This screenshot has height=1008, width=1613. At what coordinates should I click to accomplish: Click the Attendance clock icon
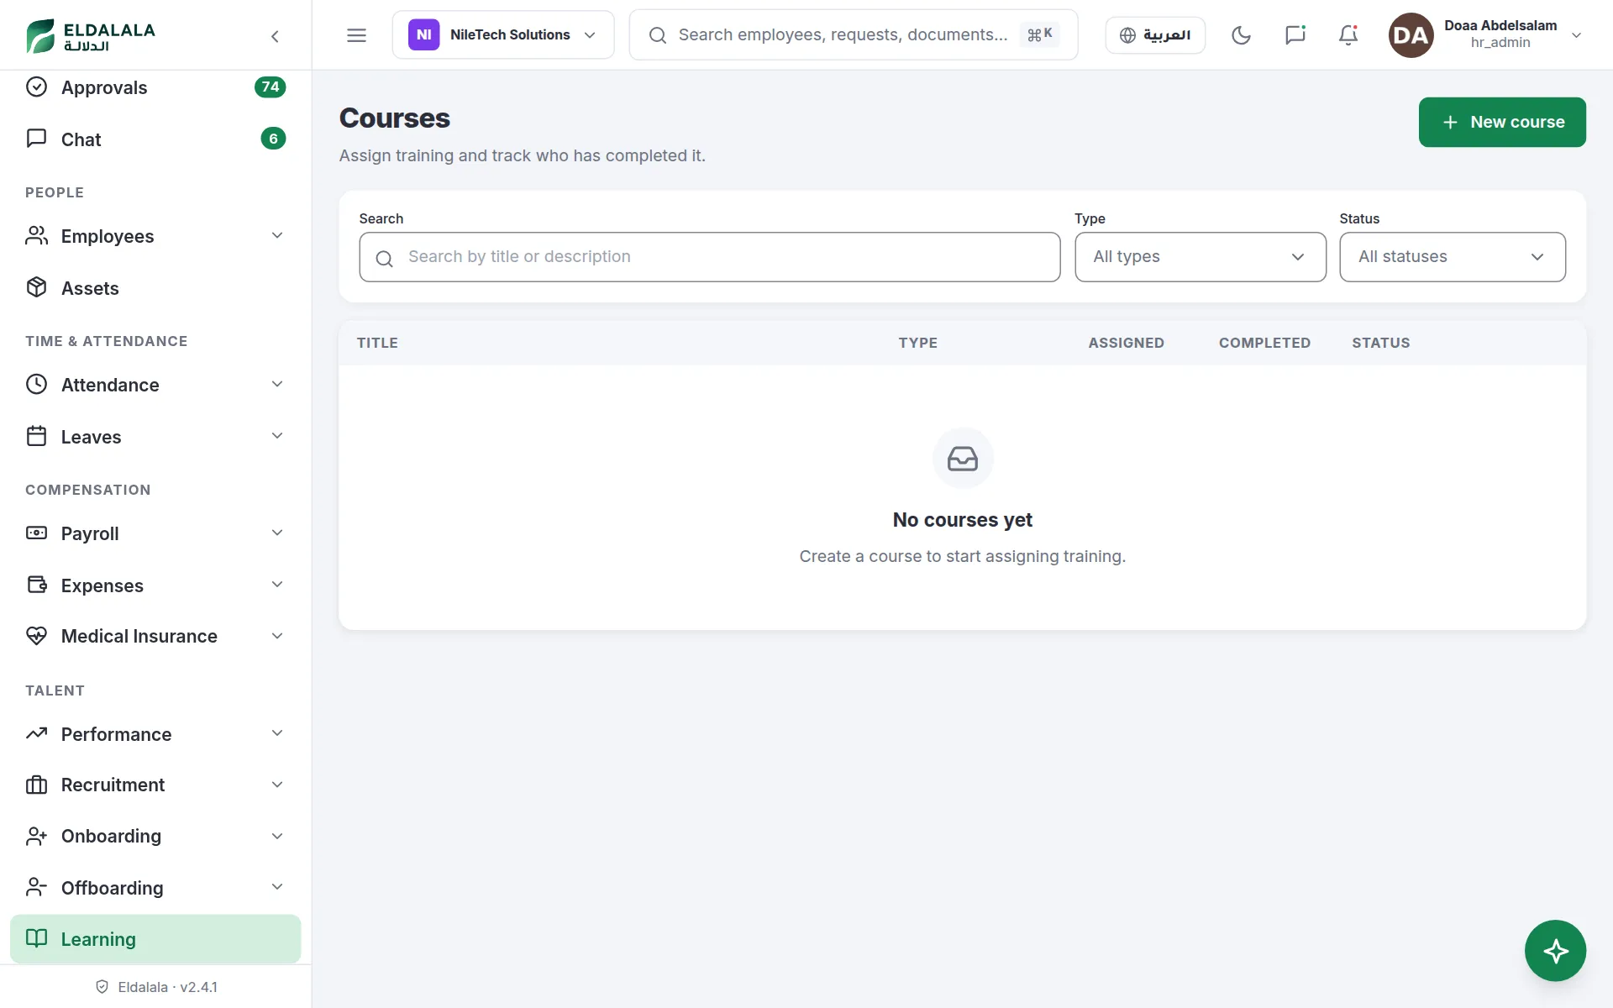[36, 385]
